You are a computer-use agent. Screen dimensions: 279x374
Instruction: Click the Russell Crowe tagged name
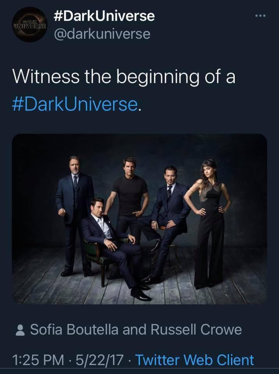pyautogui.click(x=196, y=330)
